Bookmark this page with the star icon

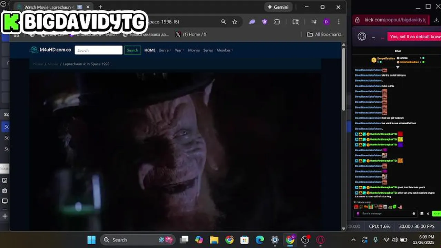click(235, 22)
